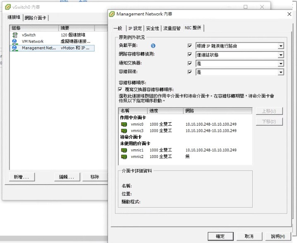Click the Management Network port group icon
This screenshot has width=297, height=243.
tap(15, 48)
